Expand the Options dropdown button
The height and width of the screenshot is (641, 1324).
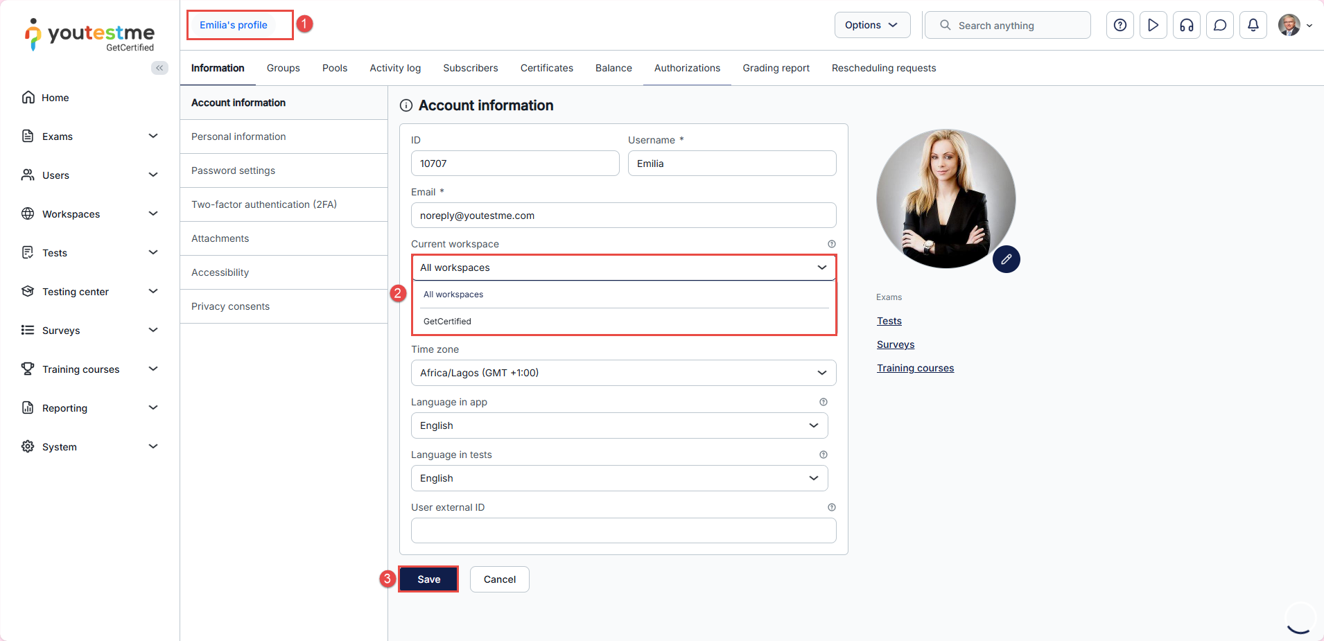(x=871, y=25)
